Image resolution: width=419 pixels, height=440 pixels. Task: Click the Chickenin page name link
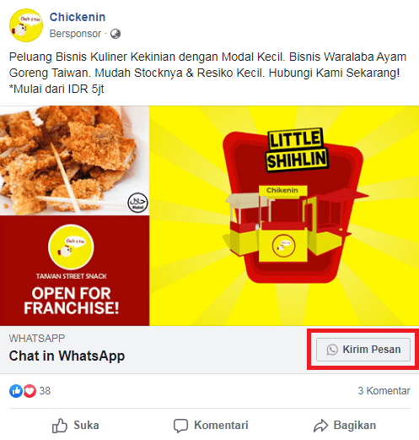click(x=78, y=17)
